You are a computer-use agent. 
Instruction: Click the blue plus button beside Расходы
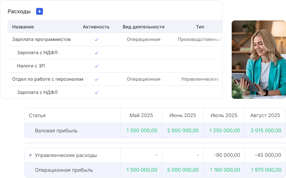click(40, 11)
